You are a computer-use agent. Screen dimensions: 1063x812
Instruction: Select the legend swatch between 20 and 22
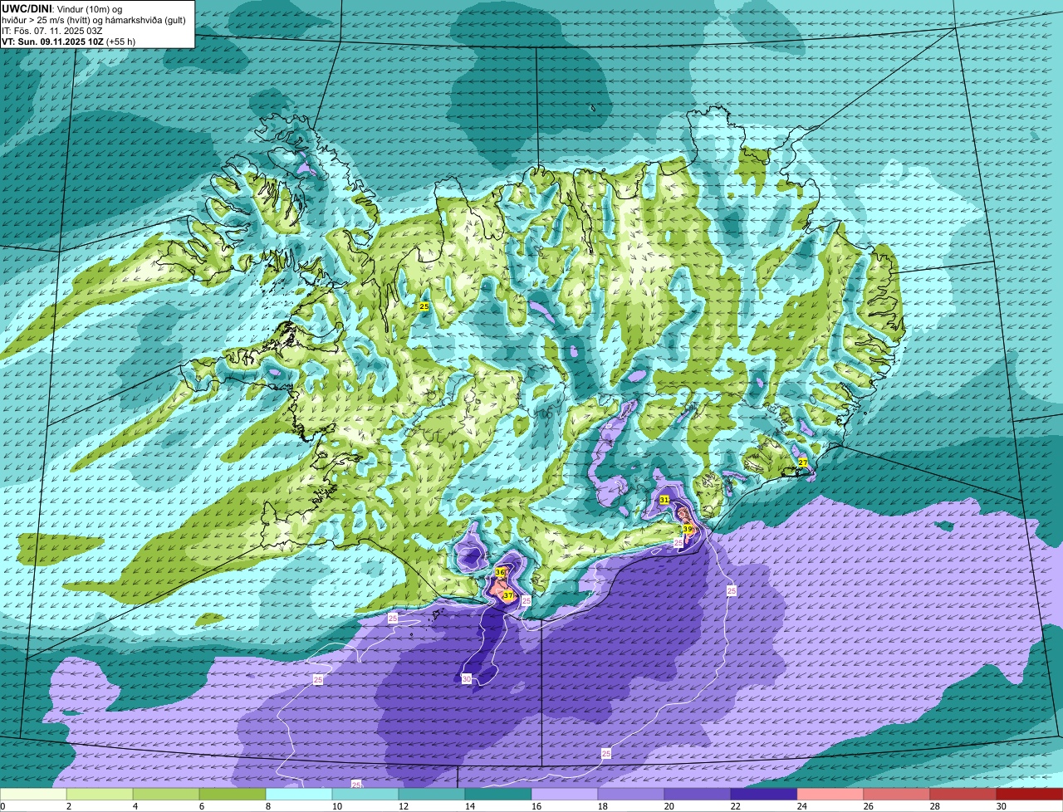tap(698, 795)
